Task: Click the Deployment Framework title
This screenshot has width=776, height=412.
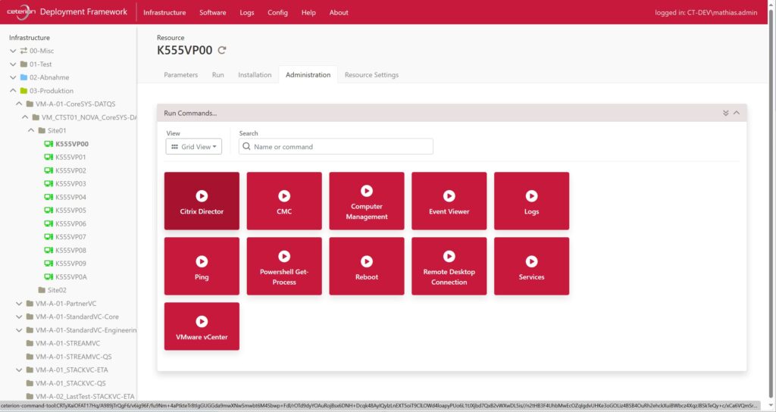Action: (x=83, y=12)
